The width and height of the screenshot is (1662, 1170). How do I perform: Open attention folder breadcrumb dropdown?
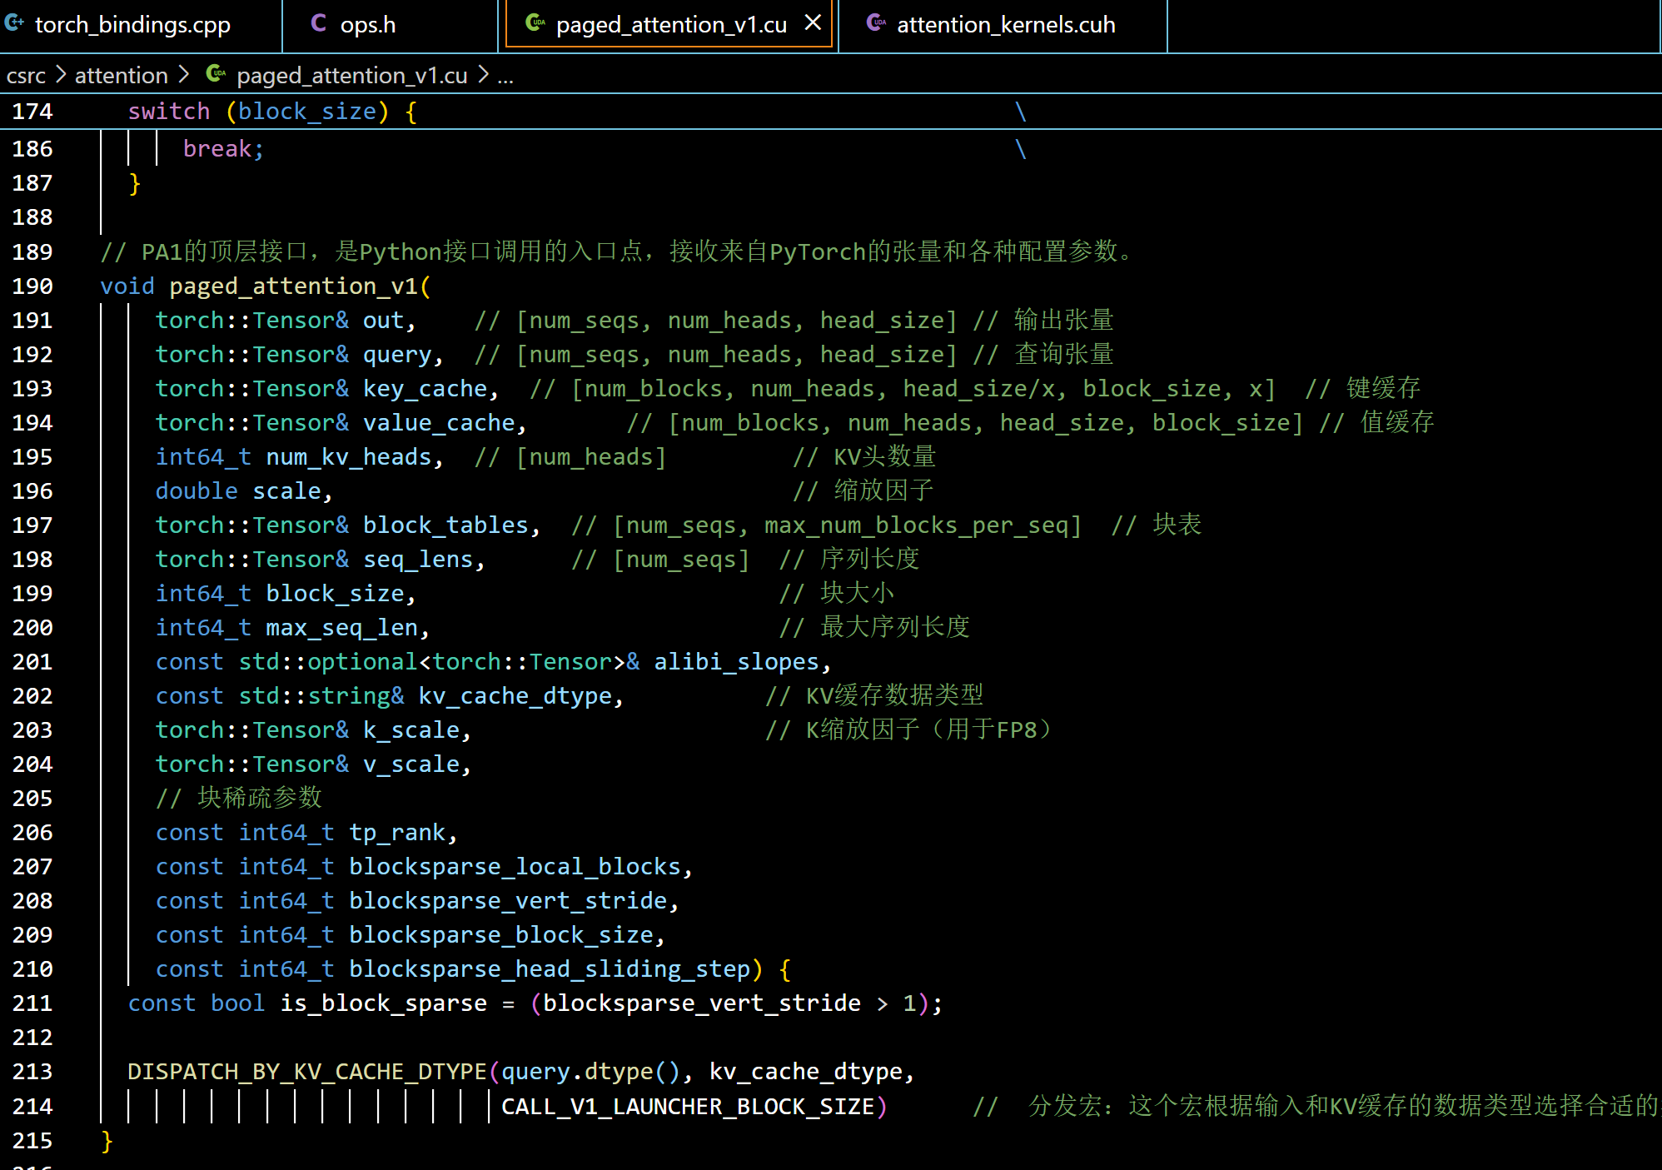click(122, 76)
